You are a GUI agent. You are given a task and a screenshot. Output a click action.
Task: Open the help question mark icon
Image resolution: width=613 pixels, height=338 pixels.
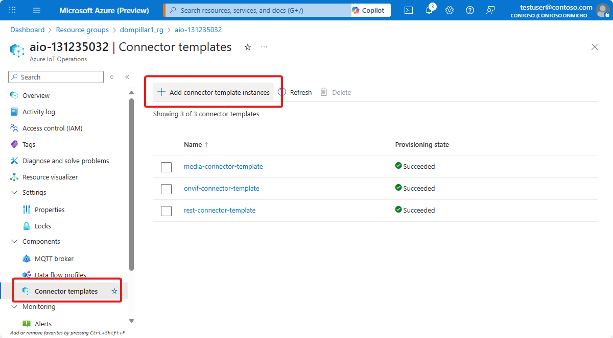click(470, 10)
